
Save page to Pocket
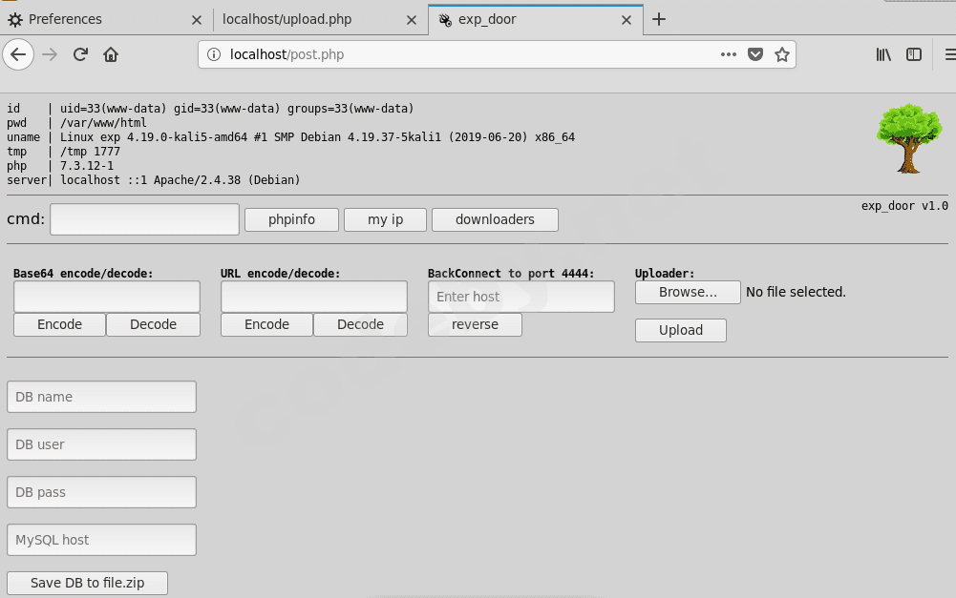pos(755,54)
